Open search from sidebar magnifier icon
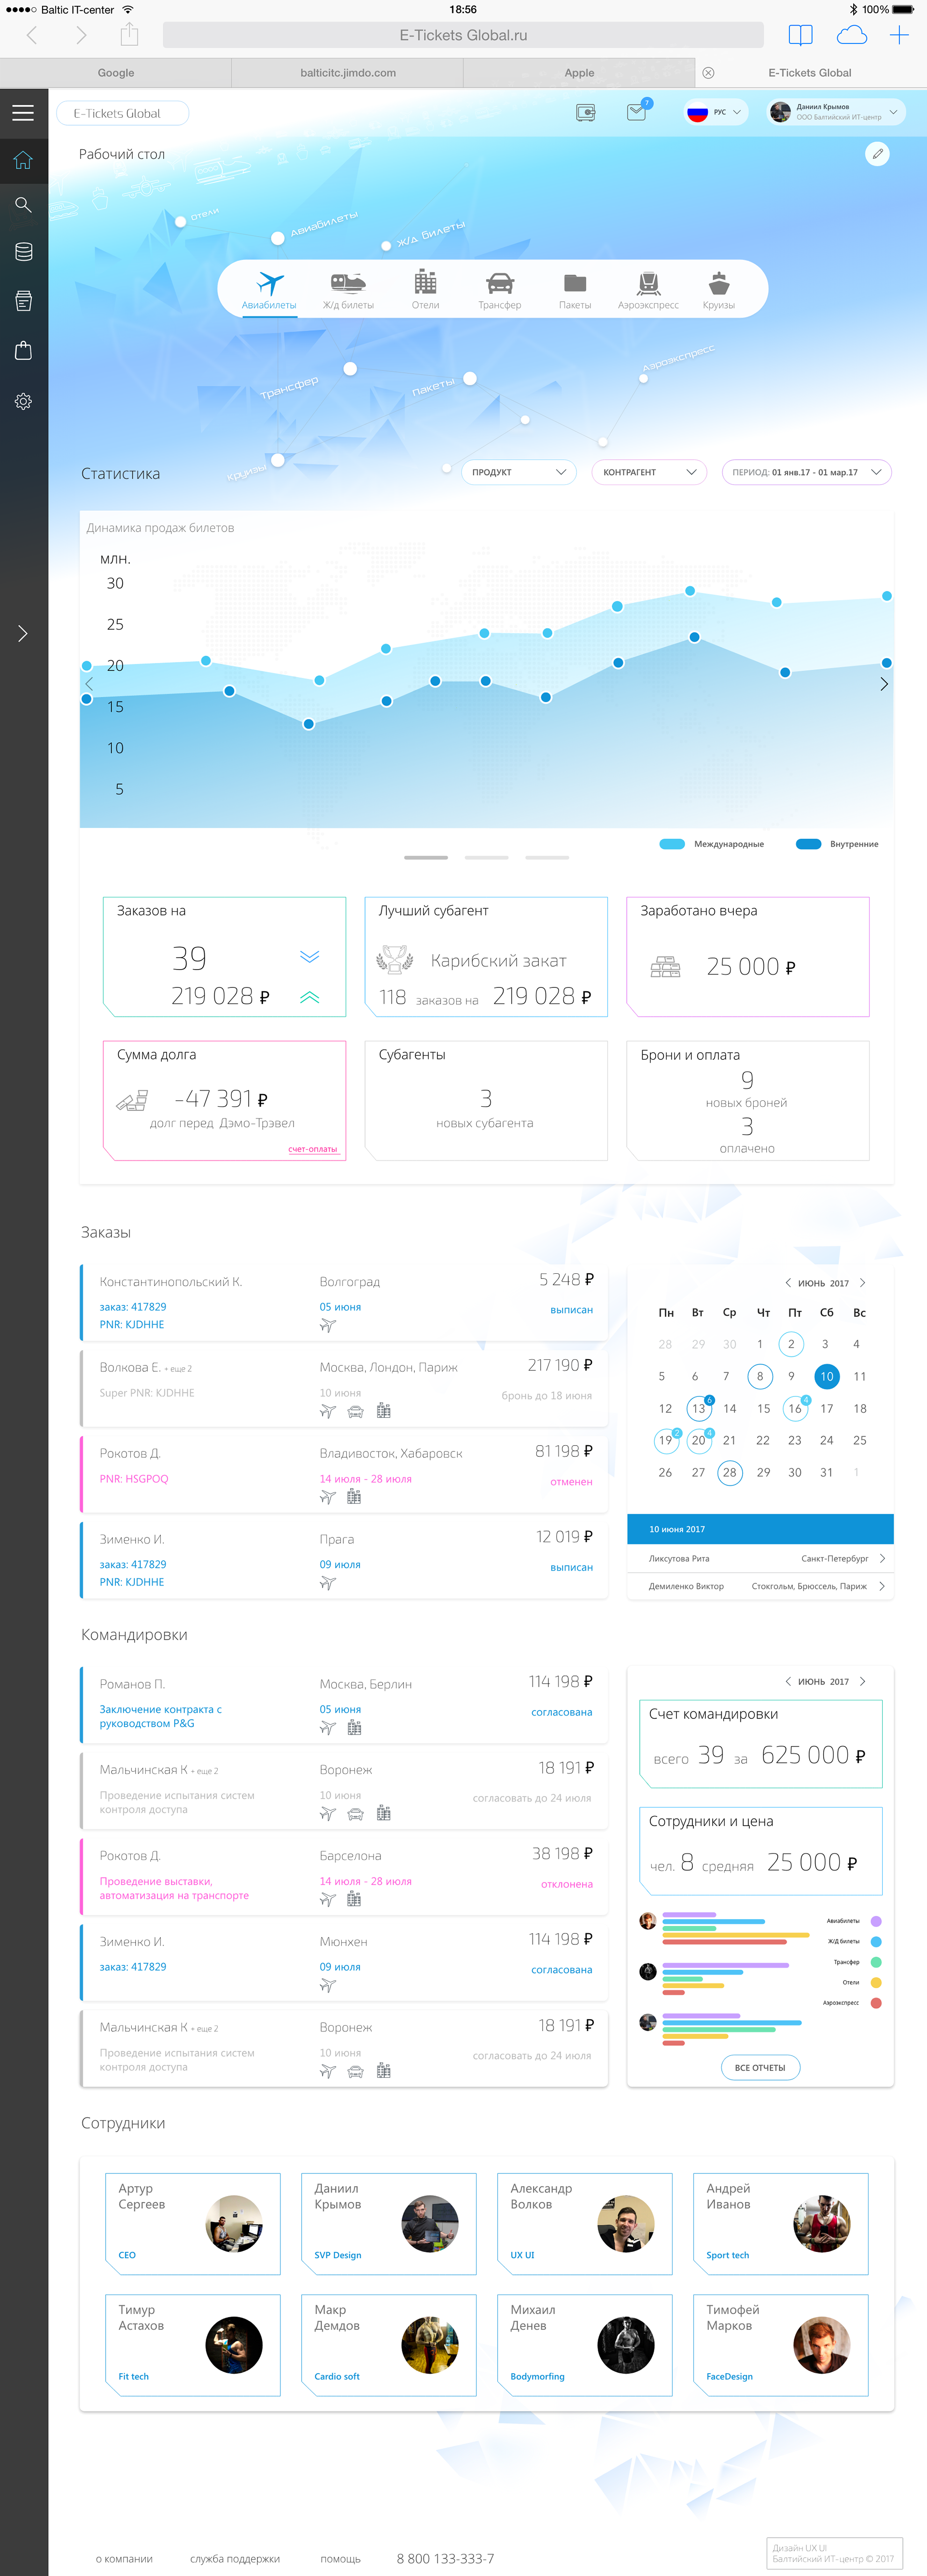Viewport: 927px width, 2576px height. [23, 205]
